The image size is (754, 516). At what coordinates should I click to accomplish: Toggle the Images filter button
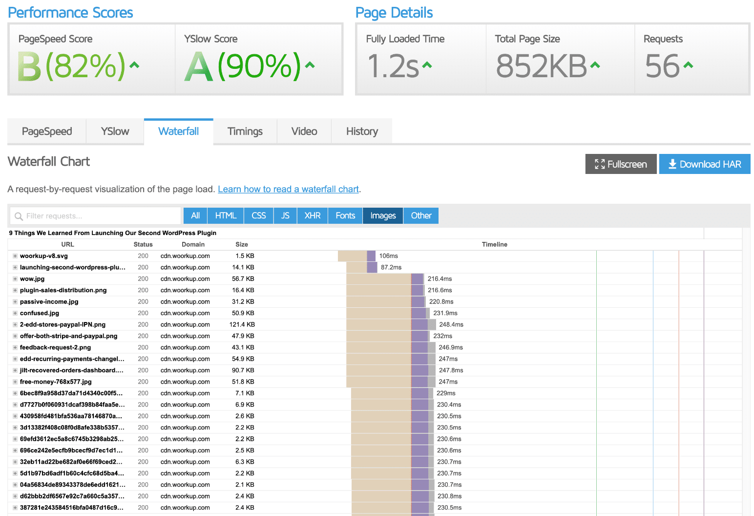383,215
